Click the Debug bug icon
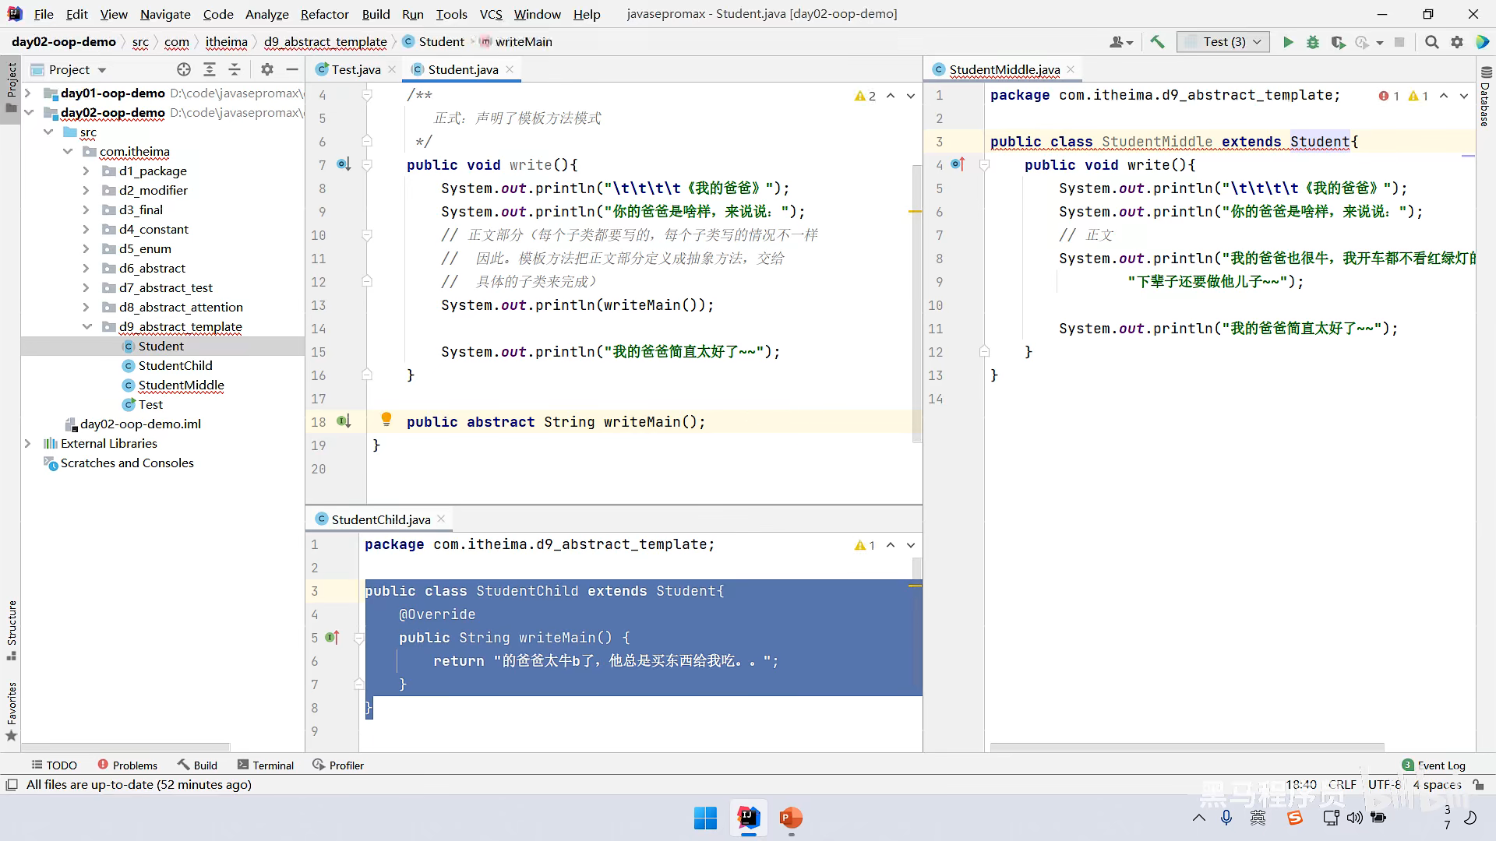Image resolution: width=1496 pixels, height=841 pixels. (x=1313, y=42)
